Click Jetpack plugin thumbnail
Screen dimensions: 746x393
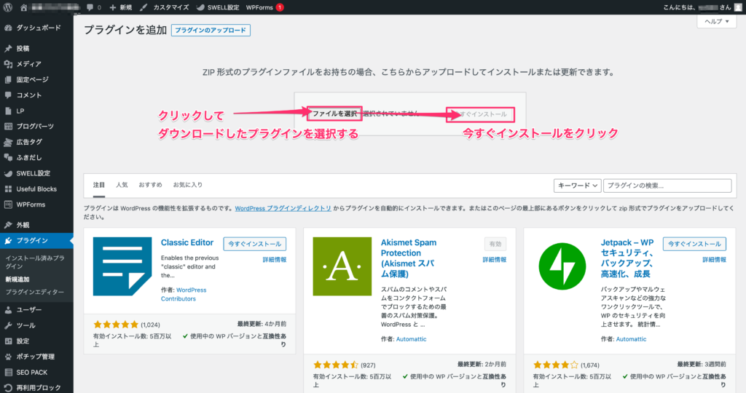point(562,266)
